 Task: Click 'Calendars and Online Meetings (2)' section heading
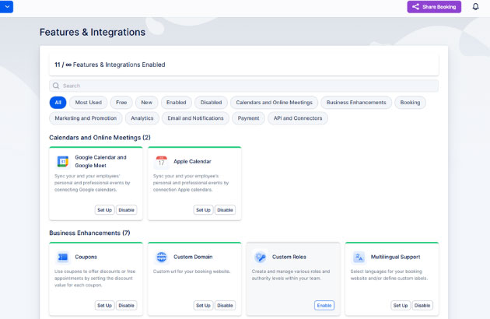pyautogui.click(x=100, y=138)
